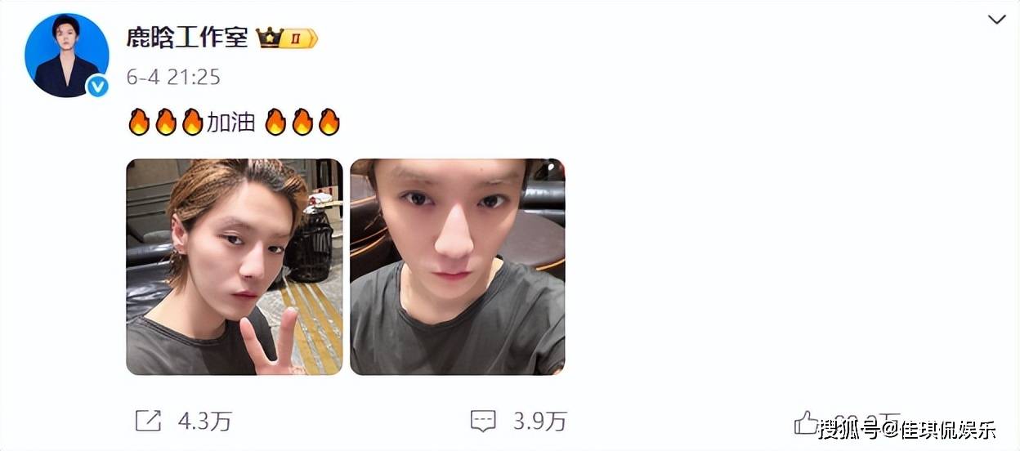
Task: Open the left photo with peace sign
Action: click(x=235, y=266)
